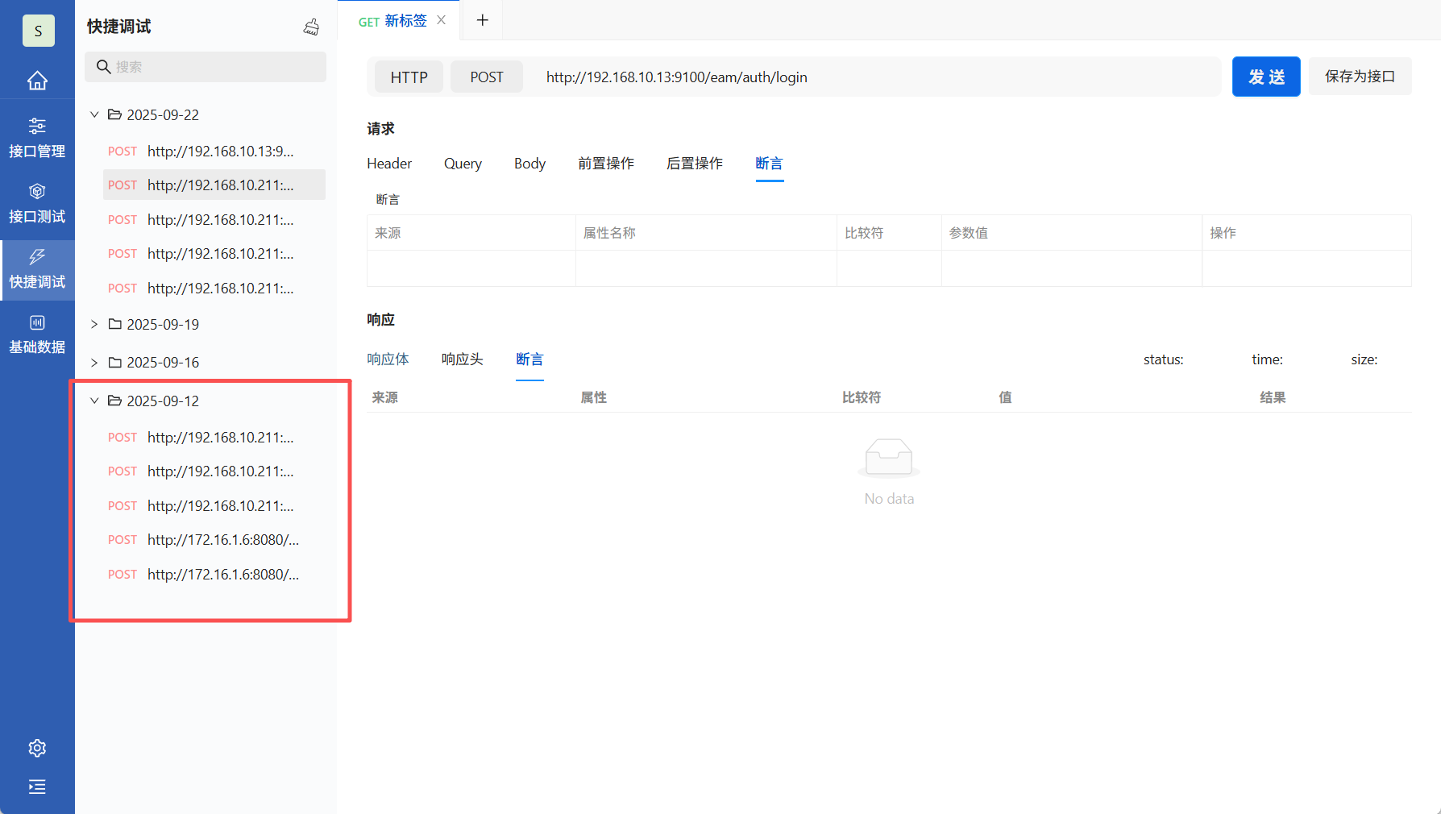
Task: Switch to the Body tab
Action: pos(529,164)
